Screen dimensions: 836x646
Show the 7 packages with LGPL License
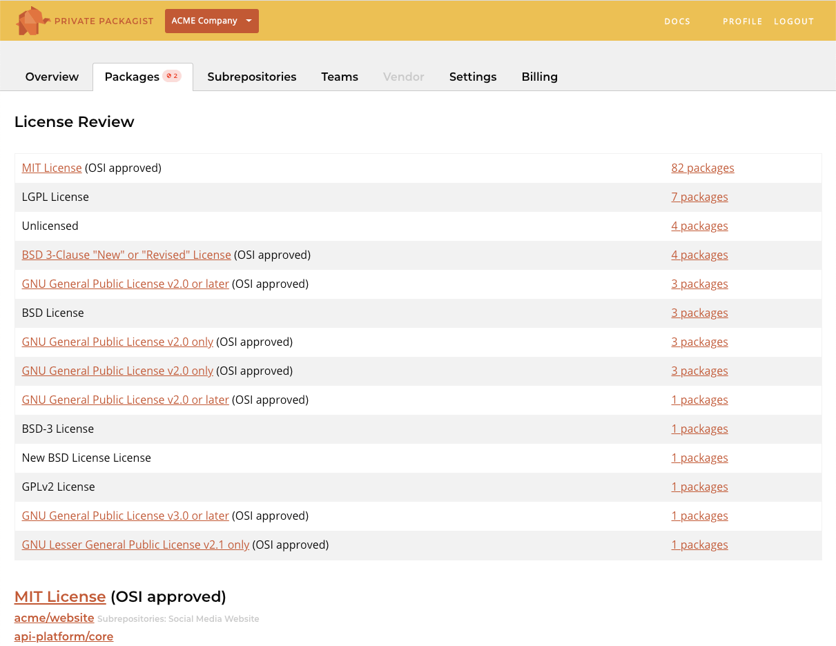click(x=699, y=197)
